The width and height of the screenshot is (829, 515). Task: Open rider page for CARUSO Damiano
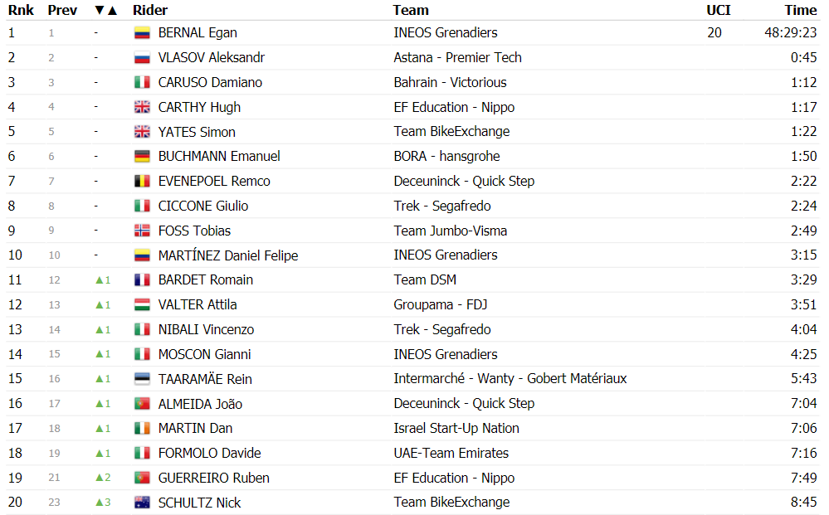click(210, 82)
